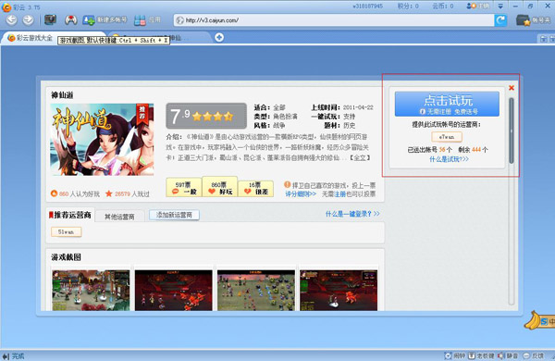Click the big 点击试玩 trial play button
555x361 pixels.
coord(447,104)
